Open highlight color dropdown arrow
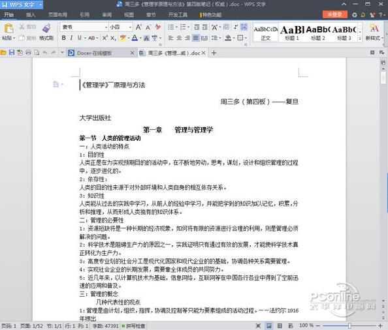The height and width of the screenshot is (330, 388). point(129,38)
